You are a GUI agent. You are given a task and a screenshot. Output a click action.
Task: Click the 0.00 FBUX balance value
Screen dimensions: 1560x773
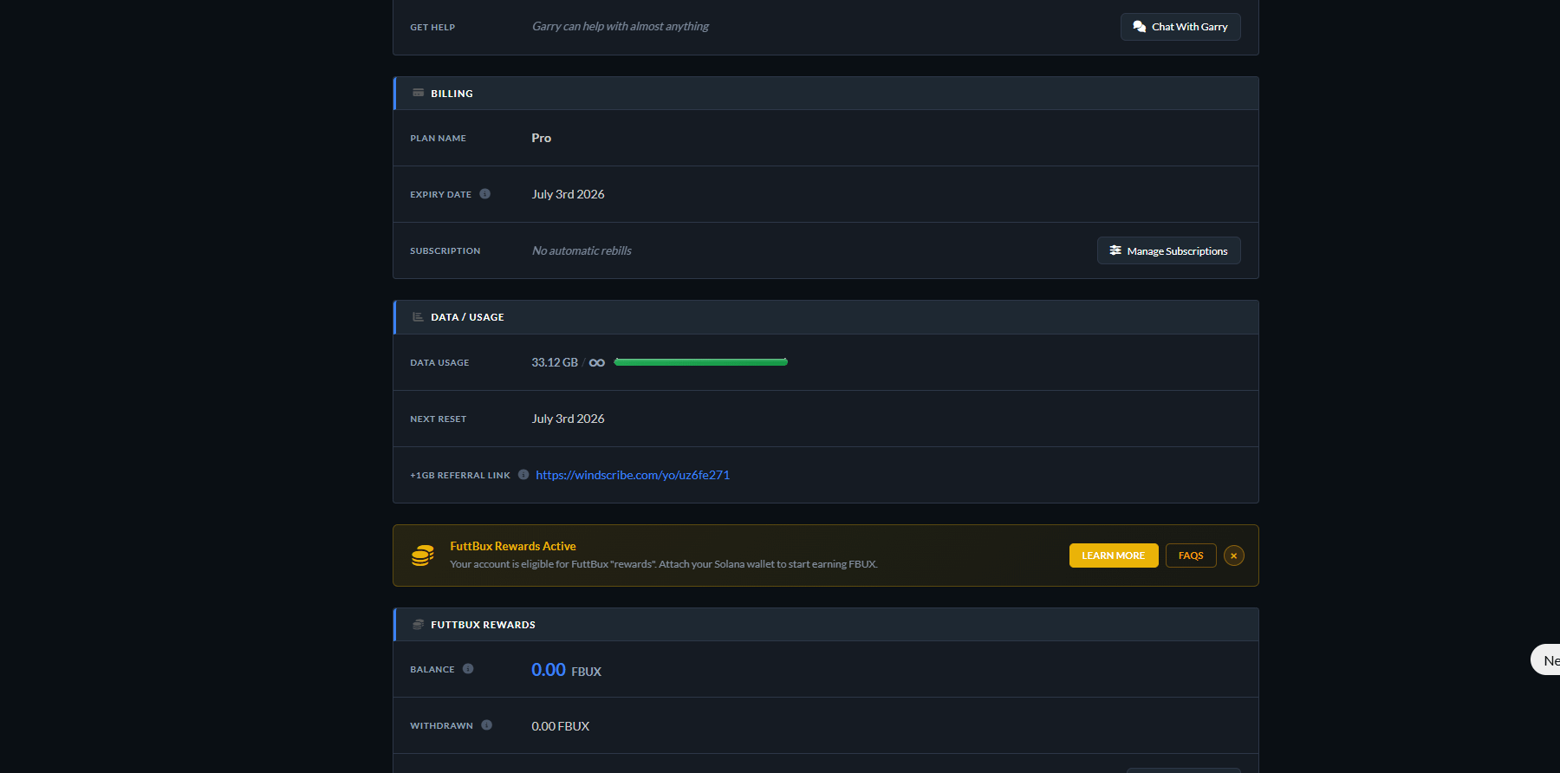[x=567, y=670]
